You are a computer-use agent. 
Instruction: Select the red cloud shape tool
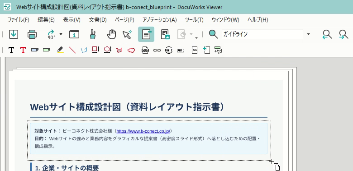(131, 50)
